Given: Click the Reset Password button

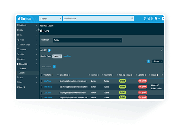Looking at the screenshot, I should (46, 66).
